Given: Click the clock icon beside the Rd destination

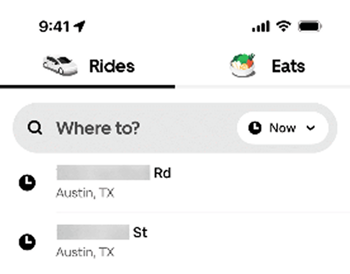Looking at the screenshot, I should [27, 183].
